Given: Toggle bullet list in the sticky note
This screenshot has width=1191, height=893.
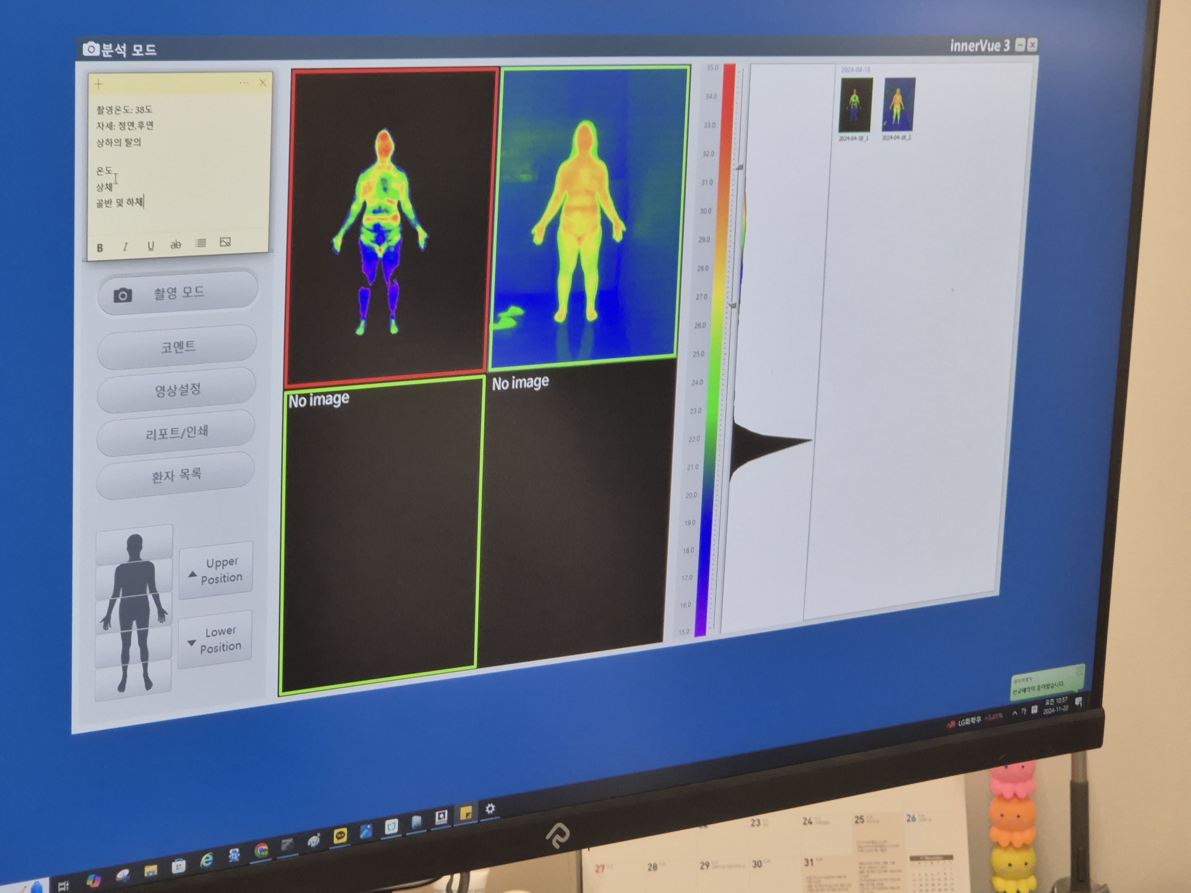Looking at the screenshot, I should click(x=201, y=243).
